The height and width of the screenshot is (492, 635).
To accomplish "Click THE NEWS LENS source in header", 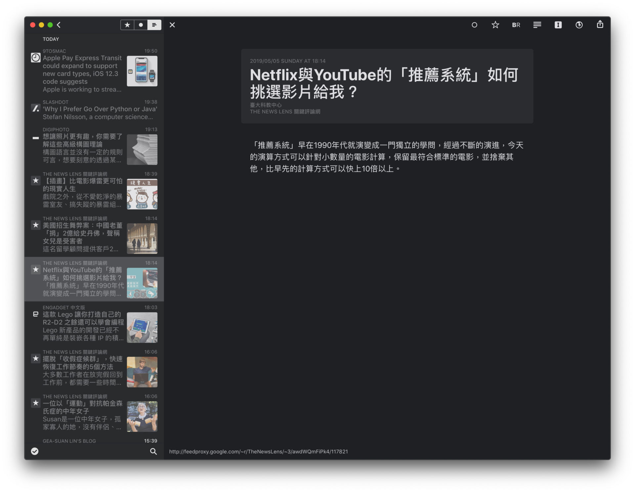I will (285, 112).
